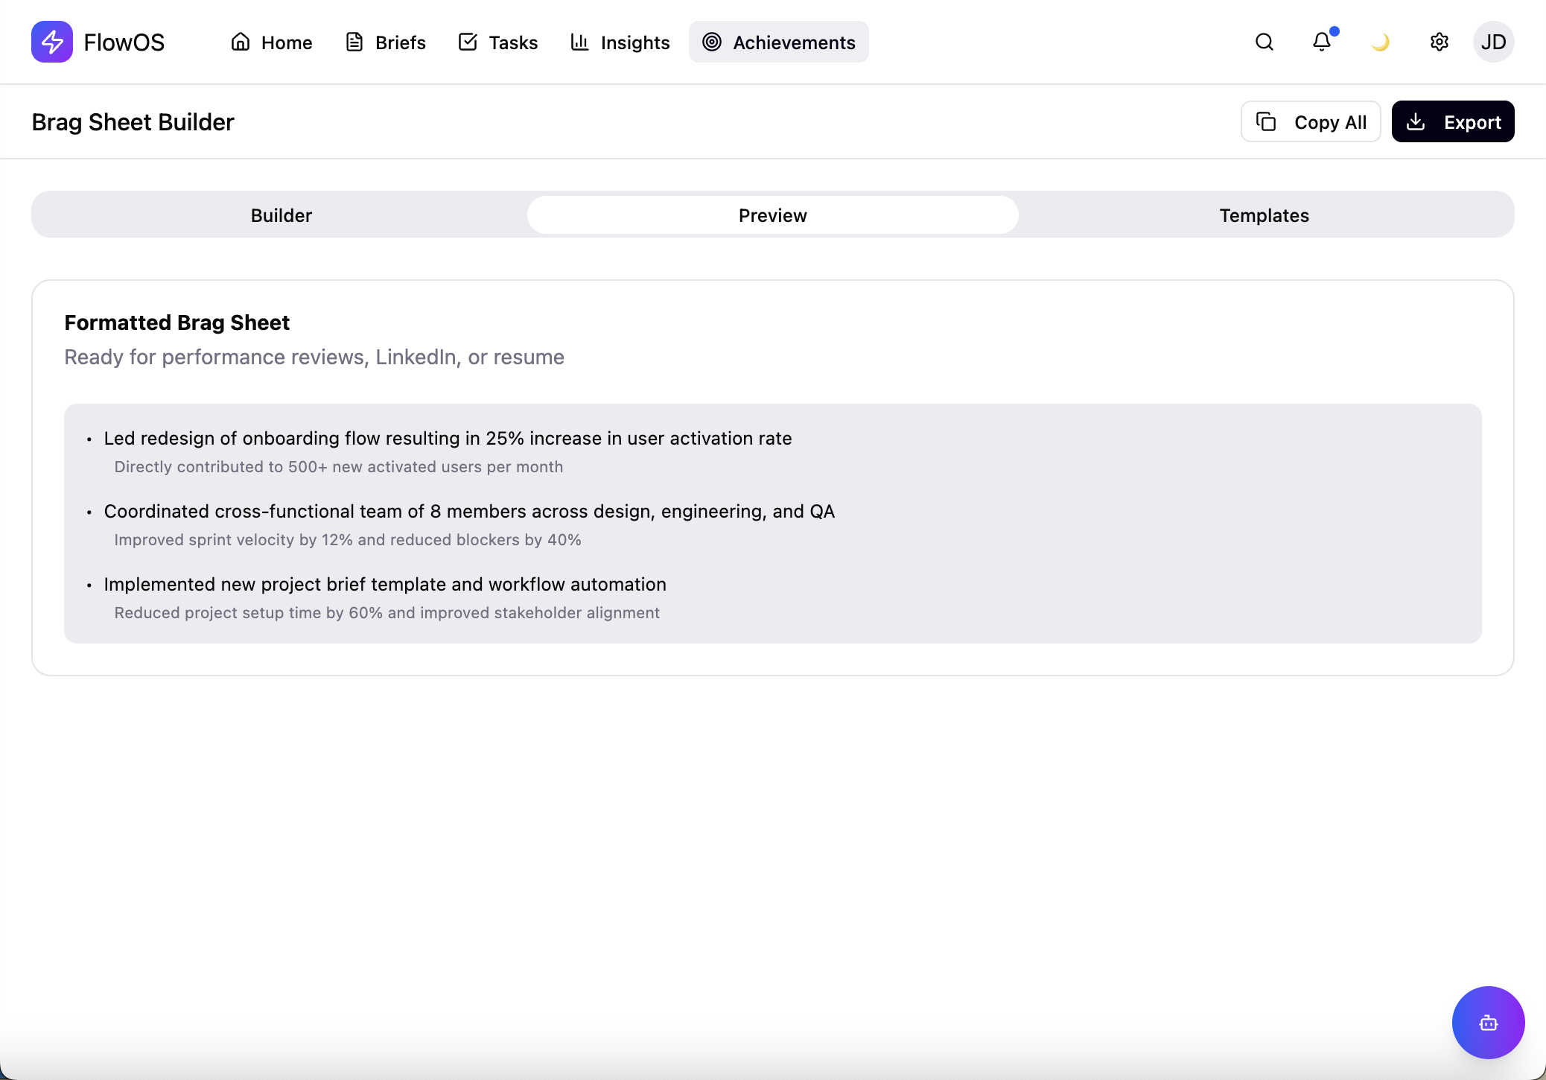The width and height of the screenshot is (1546, 1080).
Task: Click the Copy All button
Action: 1311,122
